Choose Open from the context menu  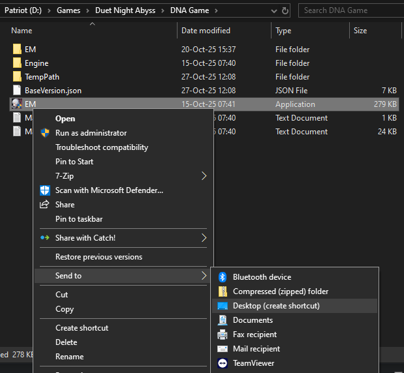65,119
